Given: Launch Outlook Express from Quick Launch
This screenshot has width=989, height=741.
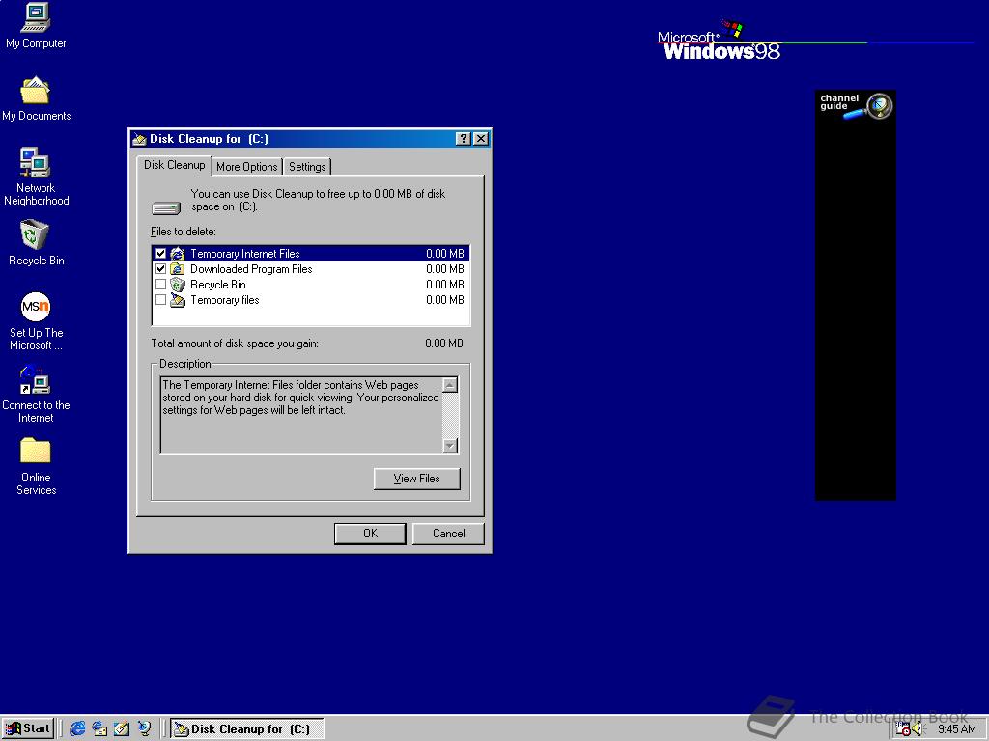Looking at the screenshot, I should click(99, 728).
